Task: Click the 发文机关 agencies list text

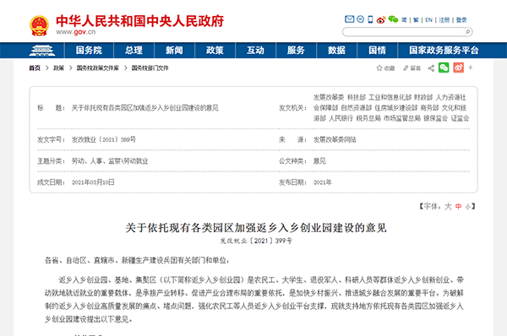Action: (391, 108)
